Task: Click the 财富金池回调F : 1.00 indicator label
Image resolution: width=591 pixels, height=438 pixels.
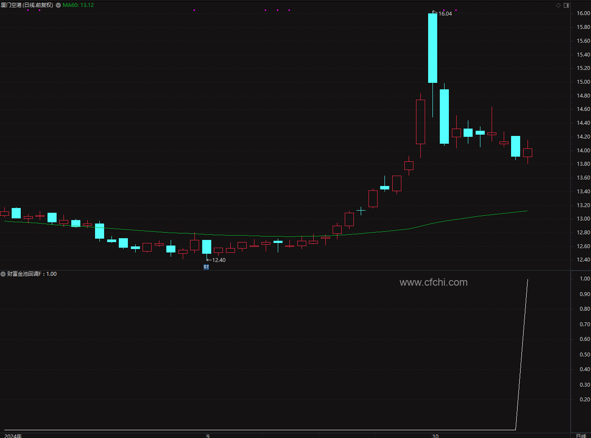Action: (x=32, y=274)
